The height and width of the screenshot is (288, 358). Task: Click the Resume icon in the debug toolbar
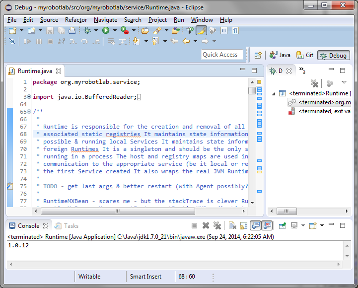pyautogui.click(x=28, y=41)
